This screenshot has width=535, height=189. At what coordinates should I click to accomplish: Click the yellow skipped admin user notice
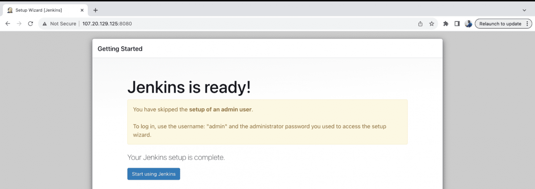267,122
